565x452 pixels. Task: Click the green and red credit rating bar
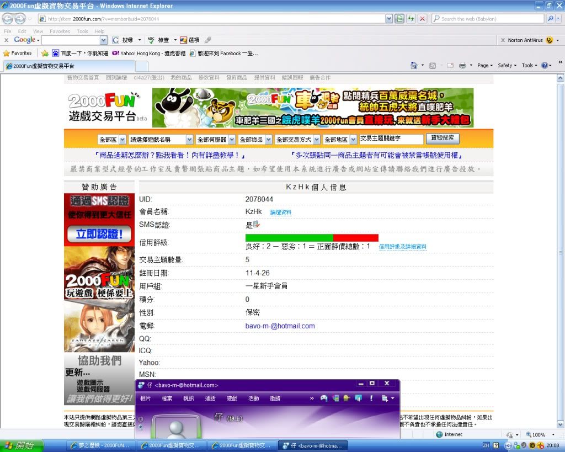click(x=312, y=238)
